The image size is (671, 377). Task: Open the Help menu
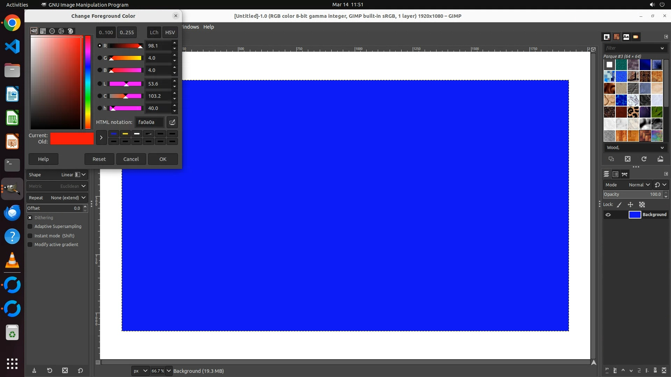click(209, 27)
